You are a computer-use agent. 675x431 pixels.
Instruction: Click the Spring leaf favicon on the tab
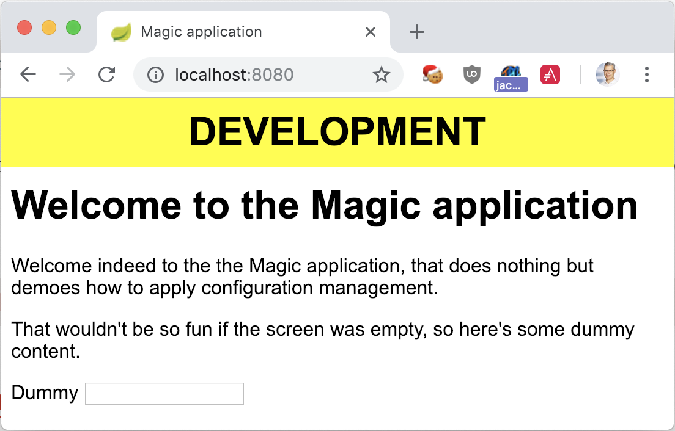tap(120, 31)
